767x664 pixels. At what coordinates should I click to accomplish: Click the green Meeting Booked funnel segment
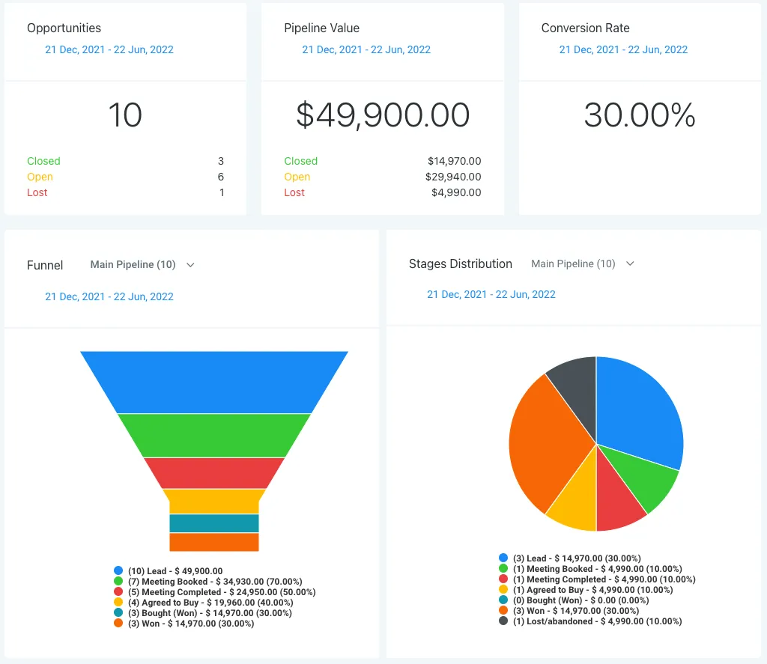tap(214, 436)
